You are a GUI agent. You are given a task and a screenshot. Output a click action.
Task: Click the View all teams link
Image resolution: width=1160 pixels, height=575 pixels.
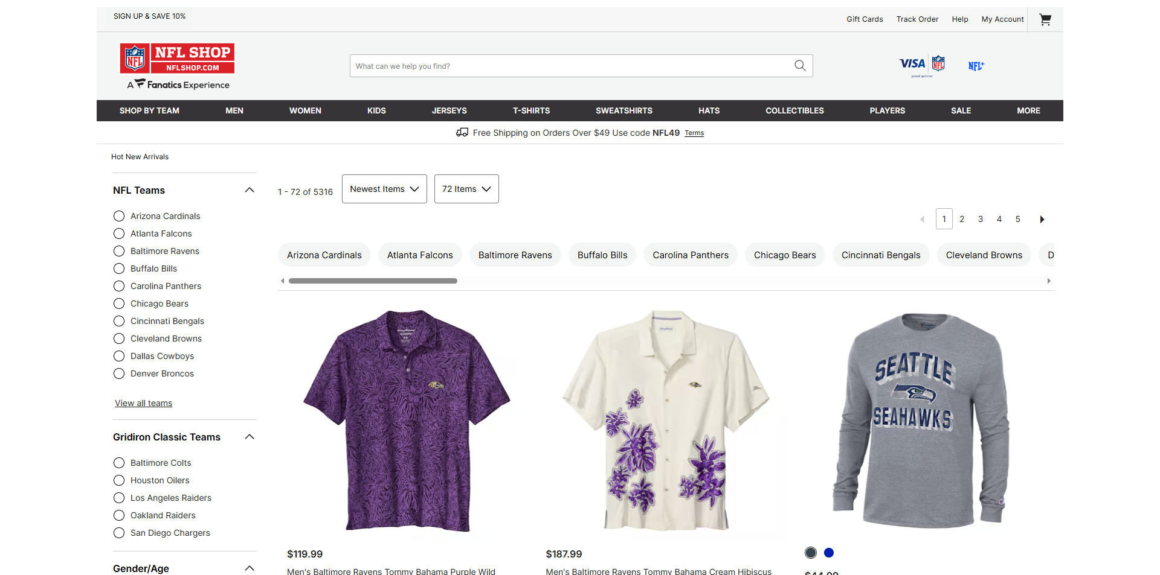144,403
